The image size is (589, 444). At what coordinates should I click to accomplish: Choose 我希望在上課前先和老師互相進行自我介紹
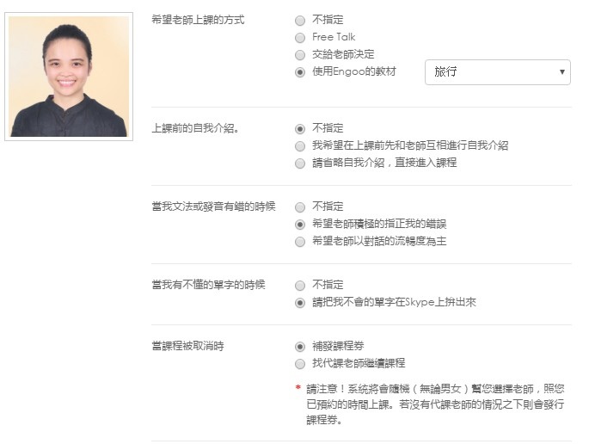point(300,146)
